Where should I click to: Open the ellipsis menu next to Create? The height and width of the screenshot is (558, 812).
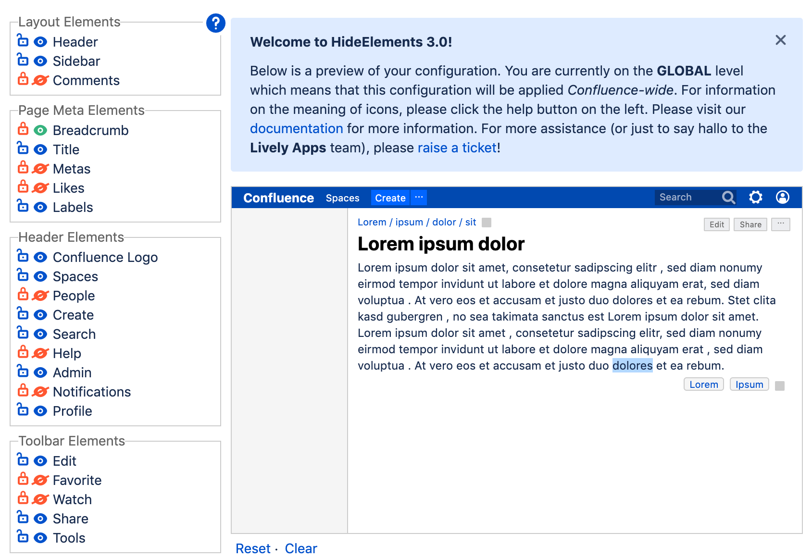(419, 198)
